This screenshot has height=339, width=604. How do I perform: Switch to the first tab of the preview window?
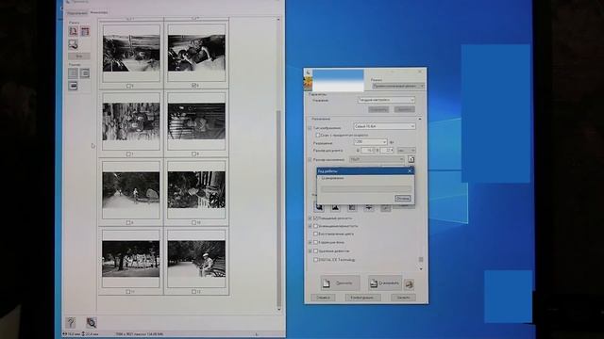point(76,13)
